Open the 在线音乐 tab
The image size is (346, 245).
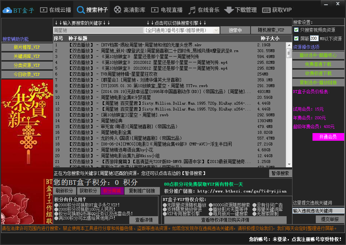[204, 10]
